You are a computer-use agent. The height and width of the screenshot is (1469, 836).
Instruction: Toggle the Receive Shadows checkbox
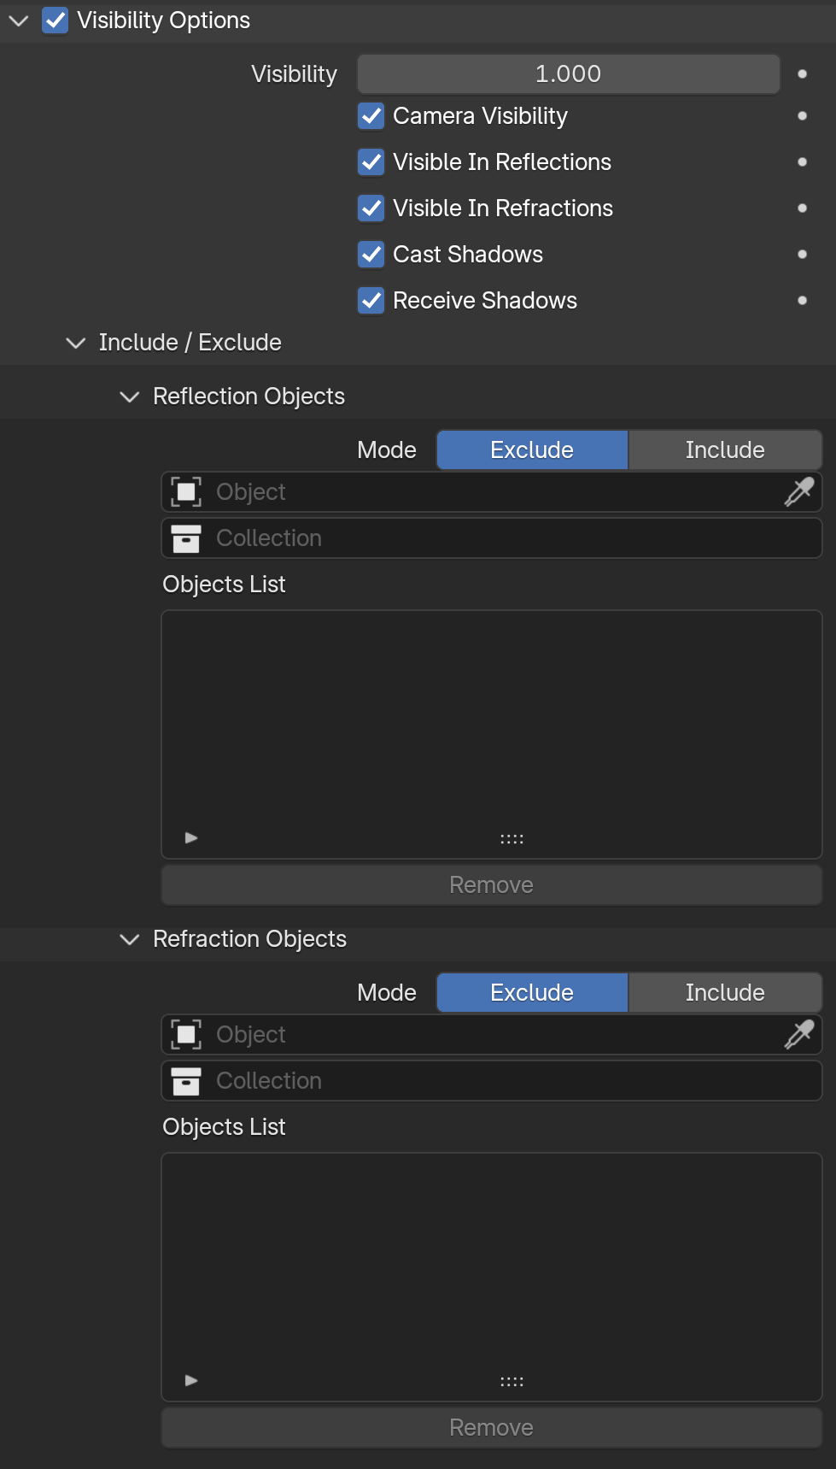[371, 301]
